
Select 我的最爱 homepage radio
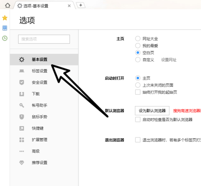138,46
